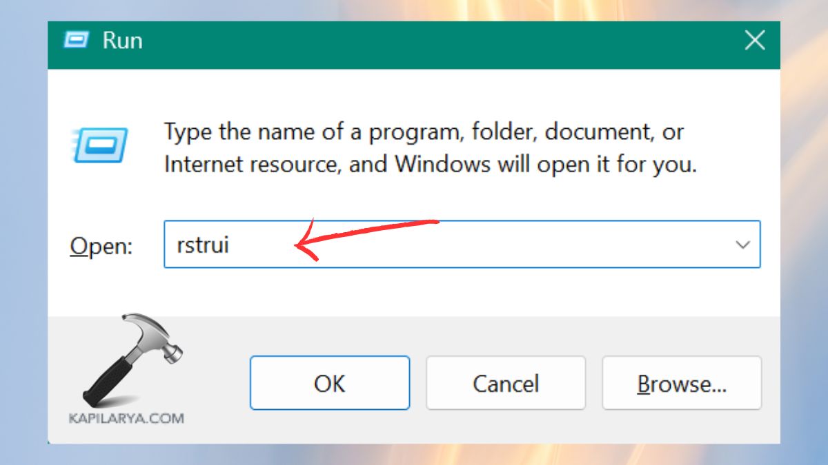
Task: Click the "Type the name of a program" line
Action: coord(423,132)
